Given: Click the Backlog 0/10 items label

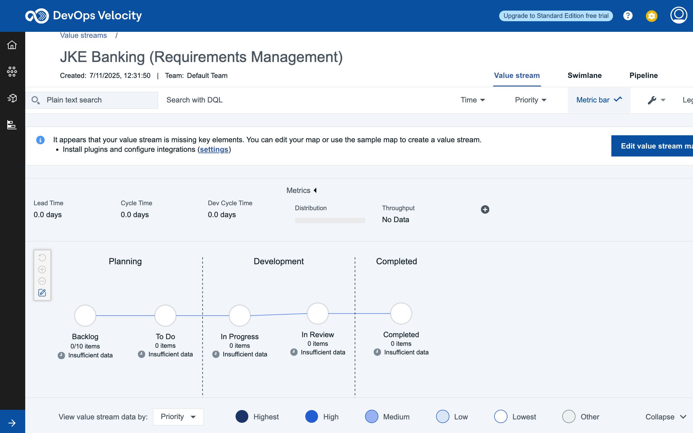Looking at the screenshot, I should [85, 346].
